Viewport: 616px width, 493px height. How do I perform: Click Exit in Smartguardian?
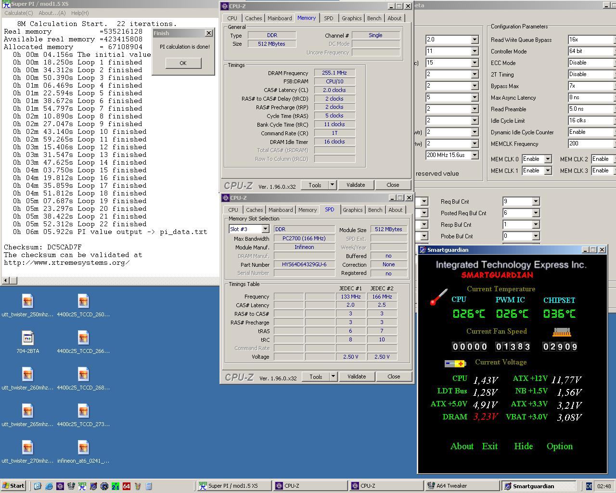tap(490, 446)
